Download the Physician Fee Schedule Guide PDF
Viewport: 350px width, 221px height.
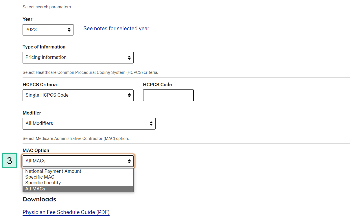(66, 212)
